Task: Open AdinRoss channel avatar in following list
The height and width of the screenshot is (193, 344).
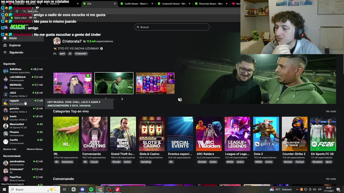Action: [6, 71]
